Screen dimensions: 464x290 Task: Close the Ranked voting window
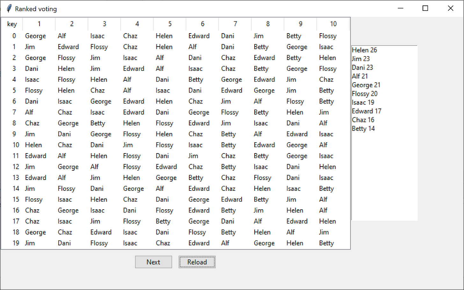click(450, 8)
